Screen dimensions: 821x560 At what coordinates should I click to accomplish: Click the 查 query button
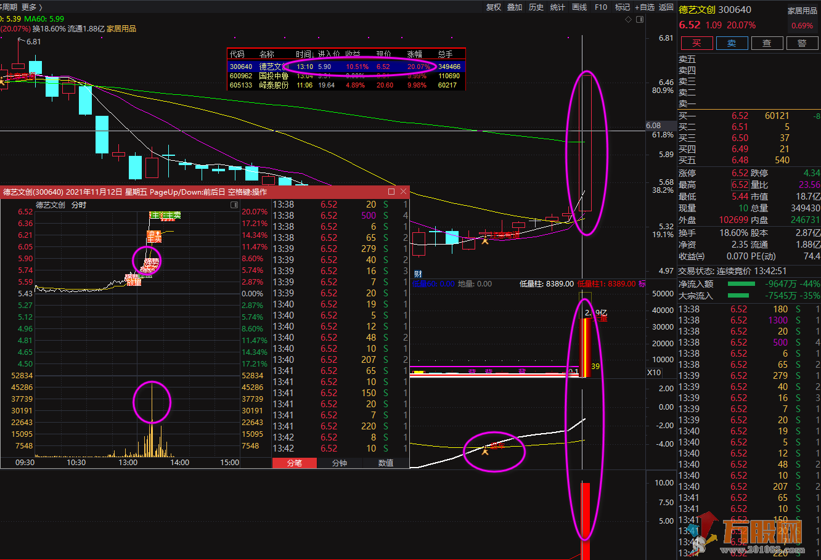point(767,43)
